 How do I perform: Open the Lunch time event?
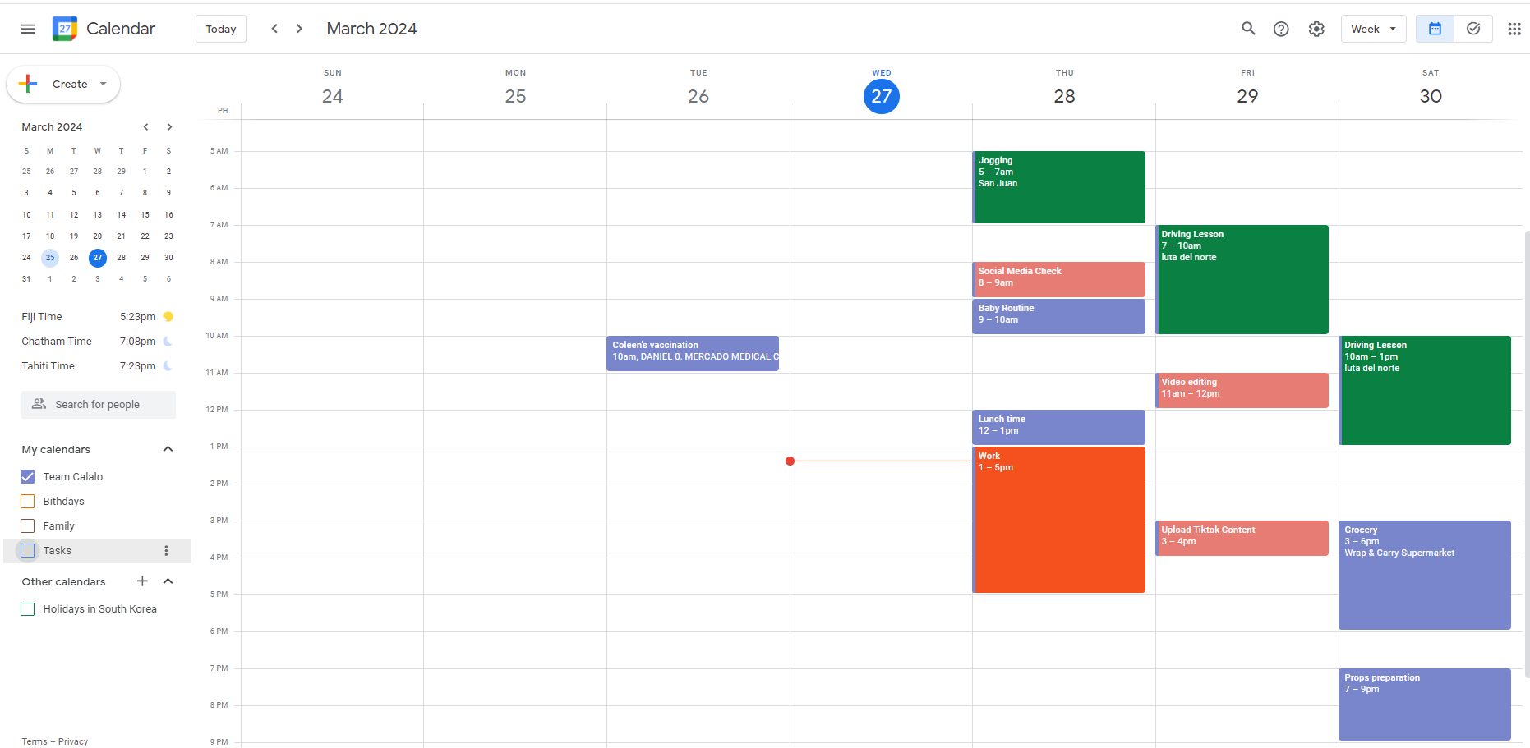(1058, 428)
